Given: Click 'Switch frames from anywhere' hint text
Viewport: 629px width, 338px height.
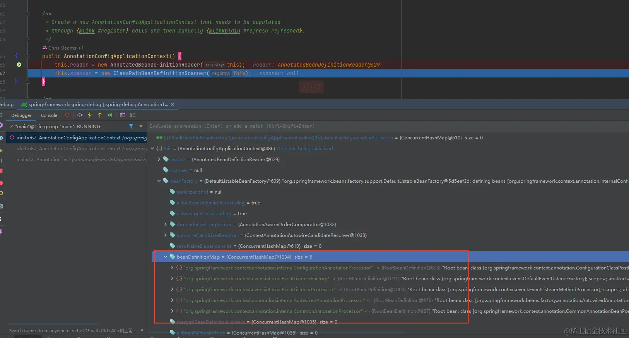Looking at the screenshot, I should (x=72, y=330).
